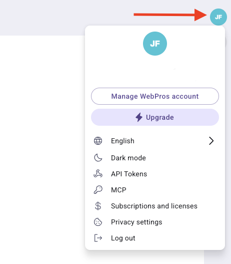This screenshot has height=264, width=231.
Task: Toggle Dark mode
Action: click(155, 158)
